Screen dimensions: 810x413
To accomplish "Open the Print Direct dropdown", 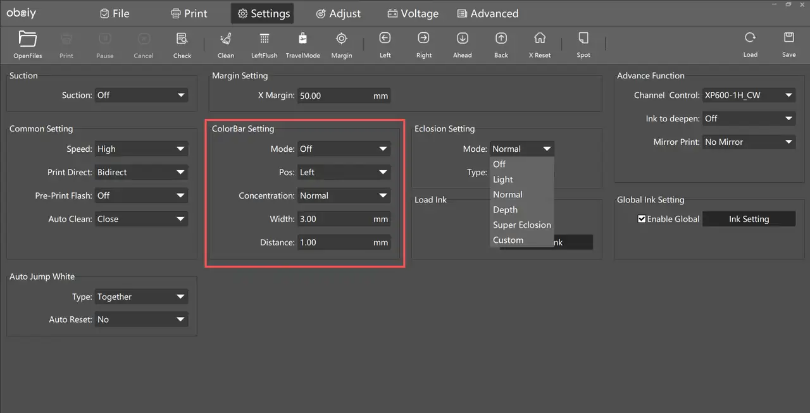I will point(141,172).
